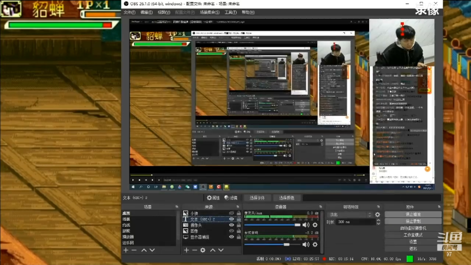The image size is (471, 265).
Task: Select the 图像 source row
Action: click(x=212, y=231)
